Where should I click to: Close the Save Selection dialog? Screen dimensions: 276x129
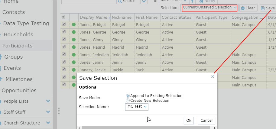pyautogui.click(x=213, y=77)
